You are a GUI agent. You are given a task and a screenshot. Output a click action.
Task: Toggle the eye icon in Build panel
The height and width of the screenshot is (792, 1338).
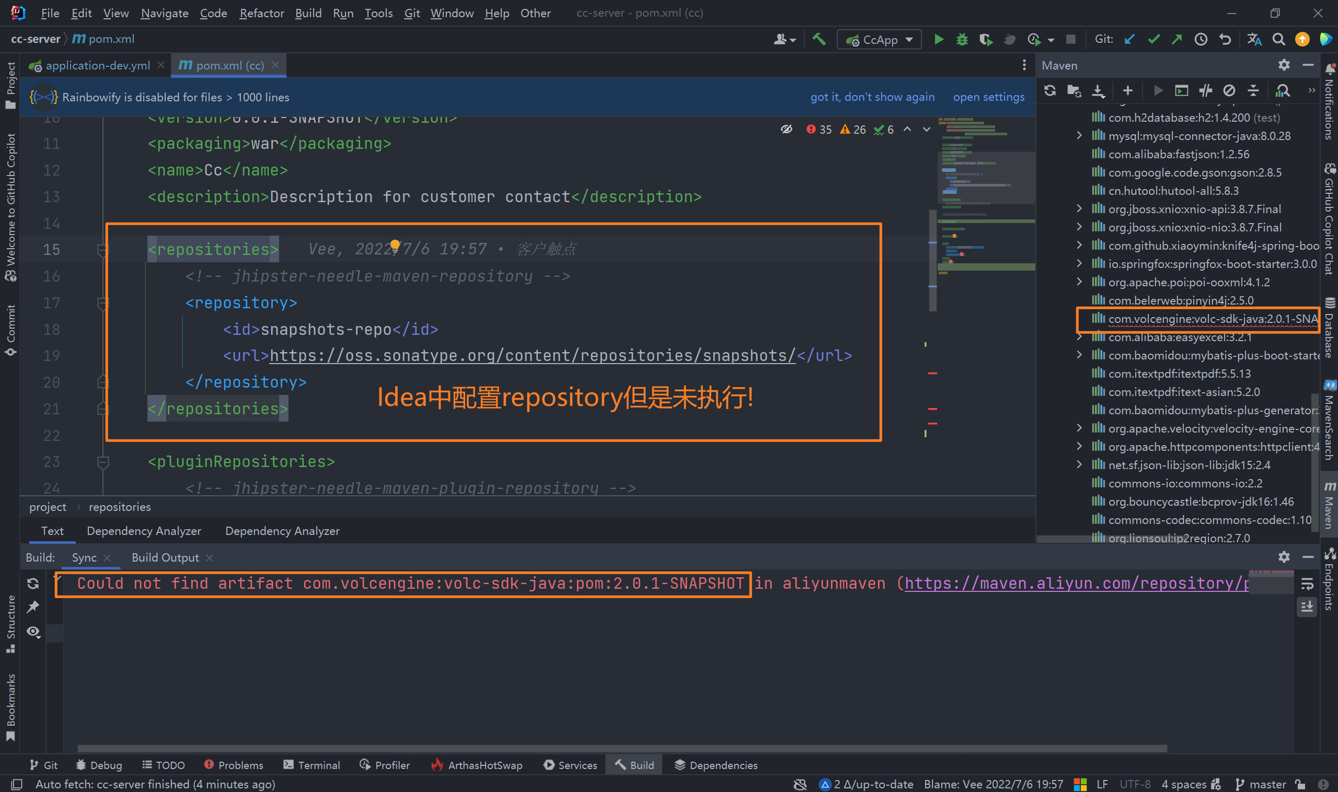pyautogui.click(x=33, y=632)
